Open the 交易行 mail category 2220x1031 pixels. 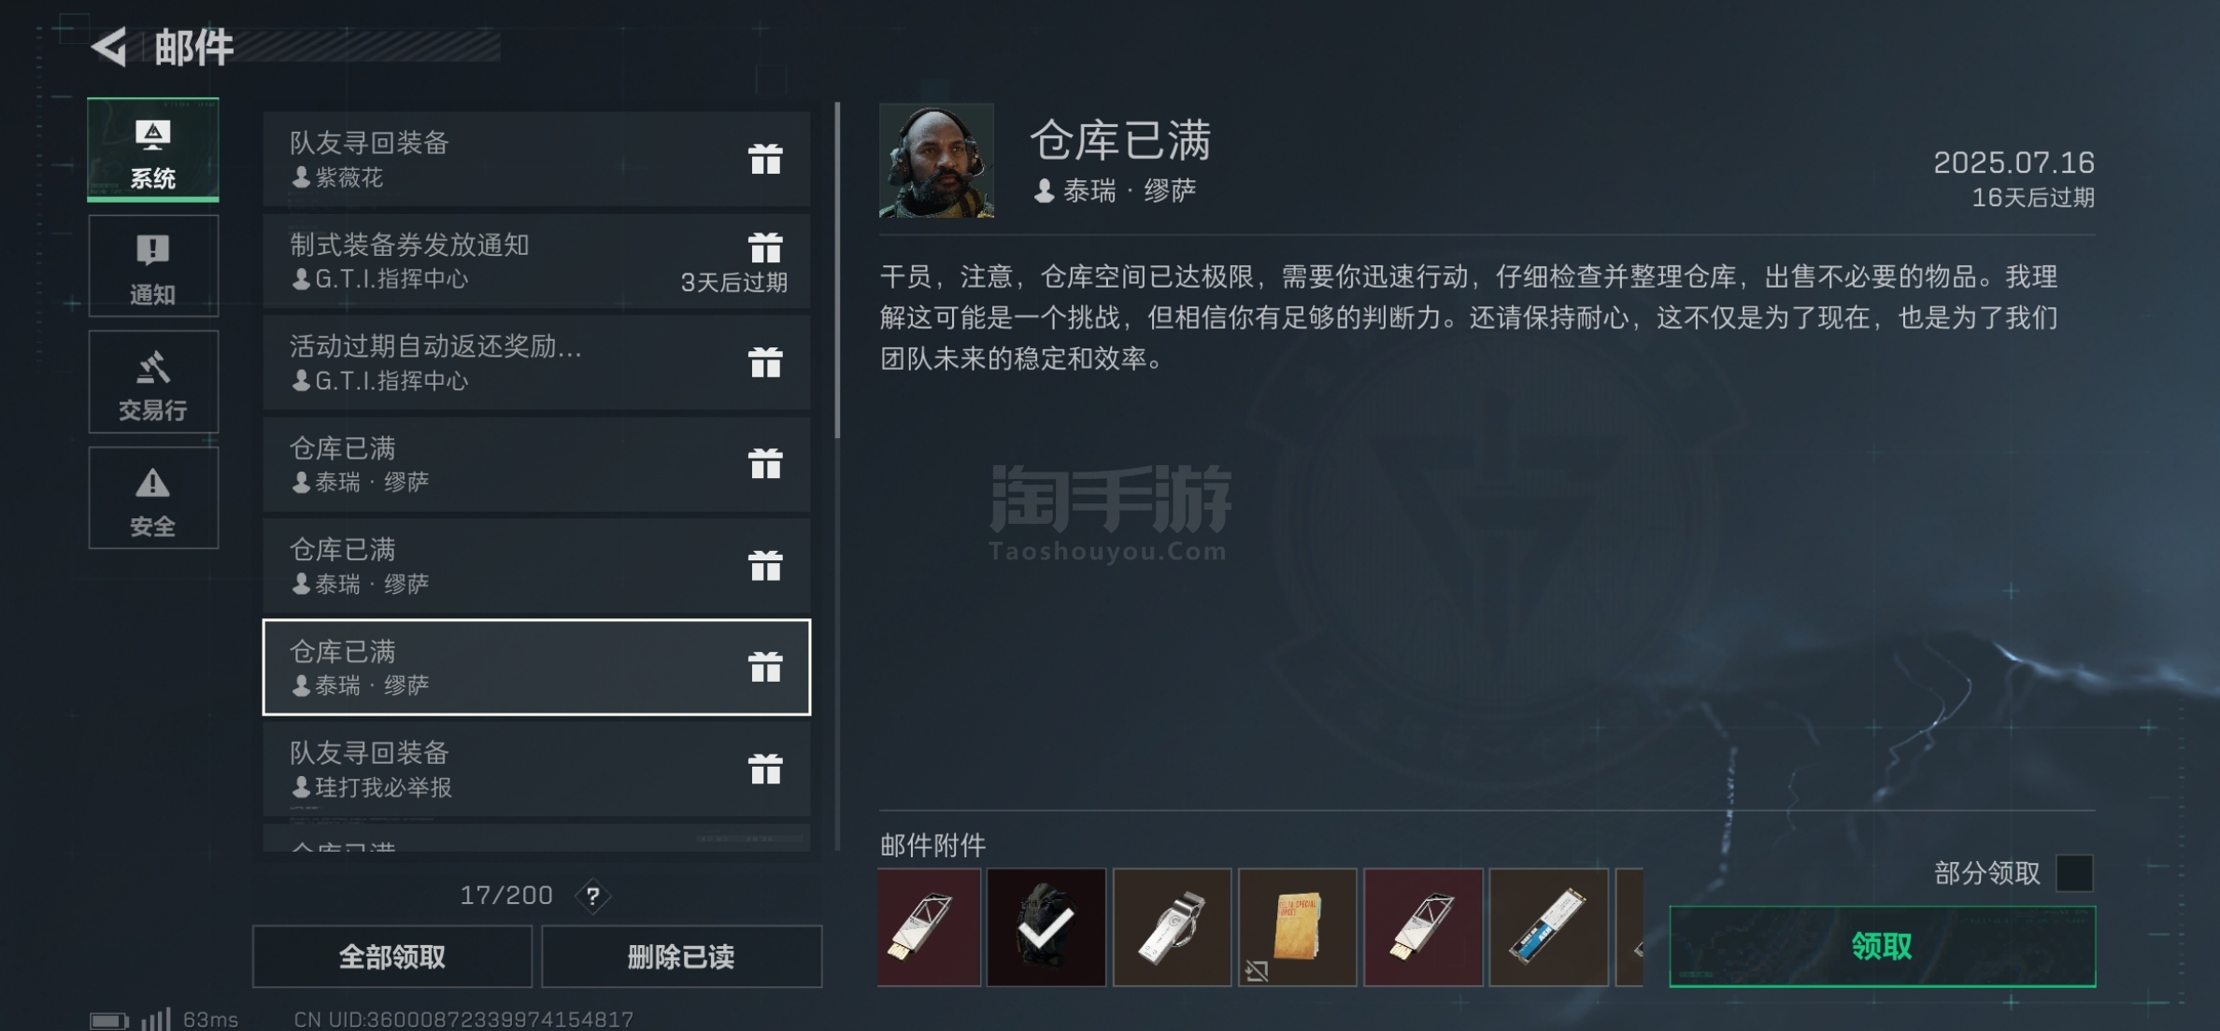[x=153, y=382]
